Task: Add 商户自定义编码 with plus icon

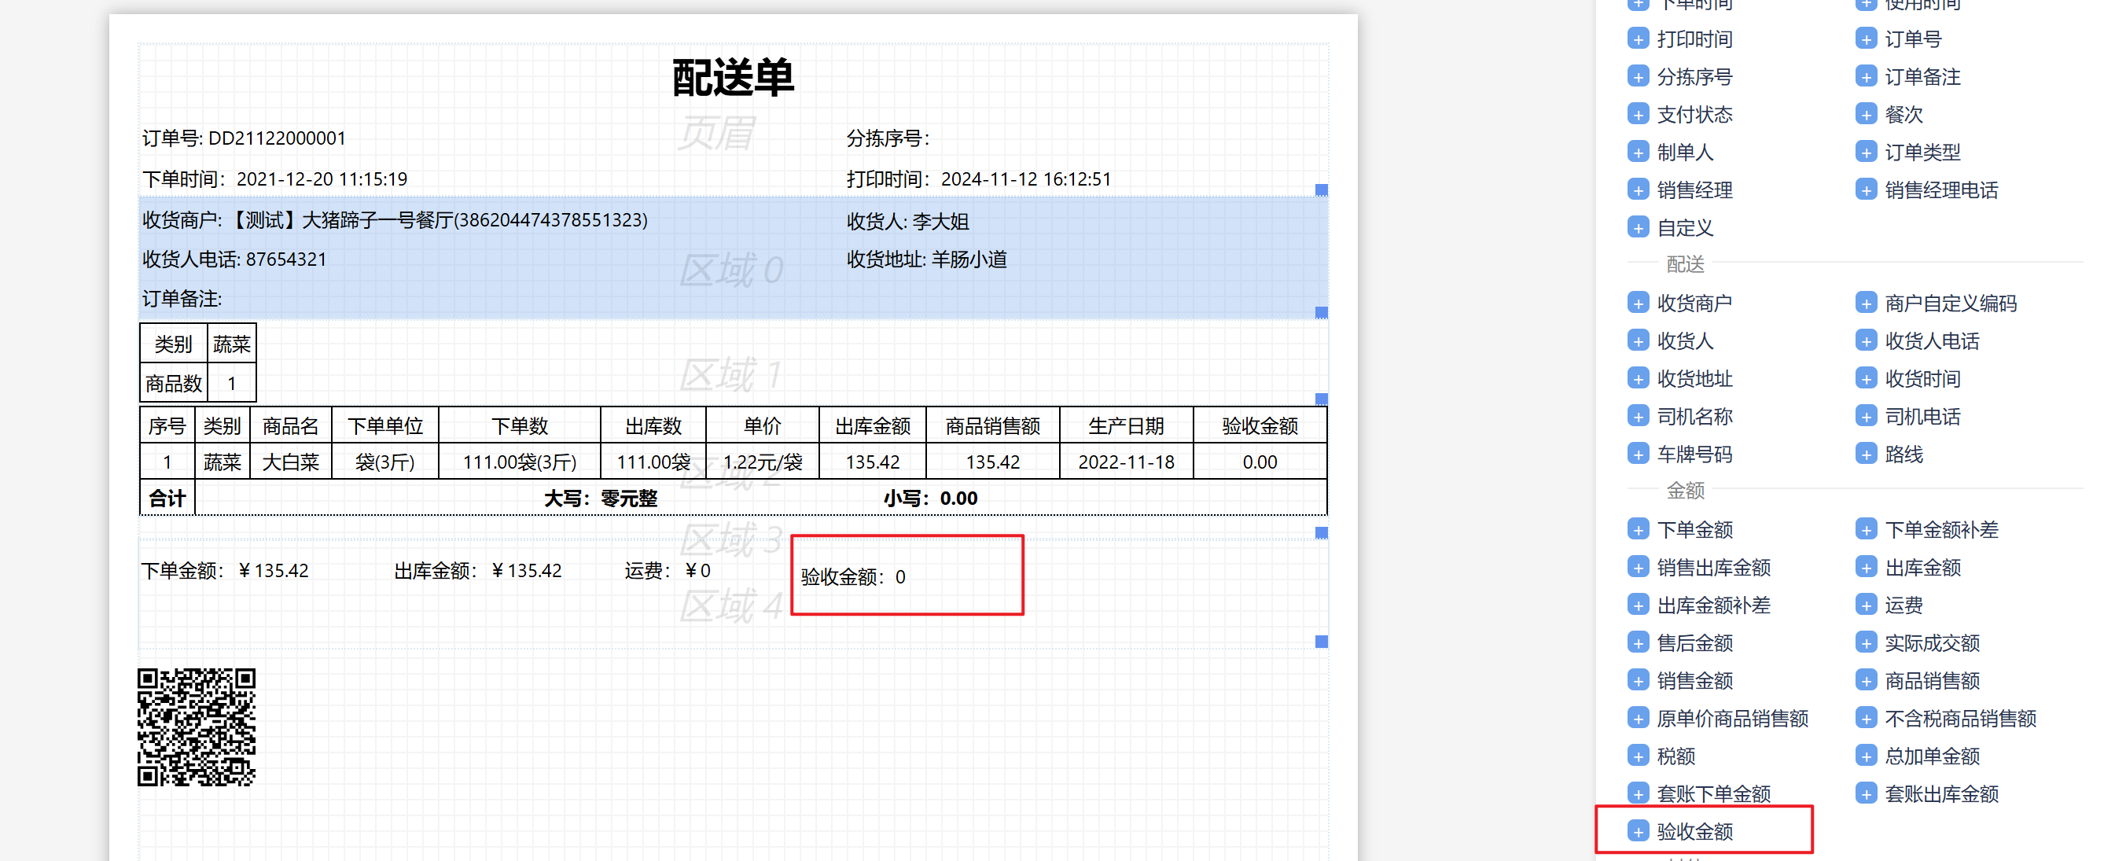Action: 1866,303
